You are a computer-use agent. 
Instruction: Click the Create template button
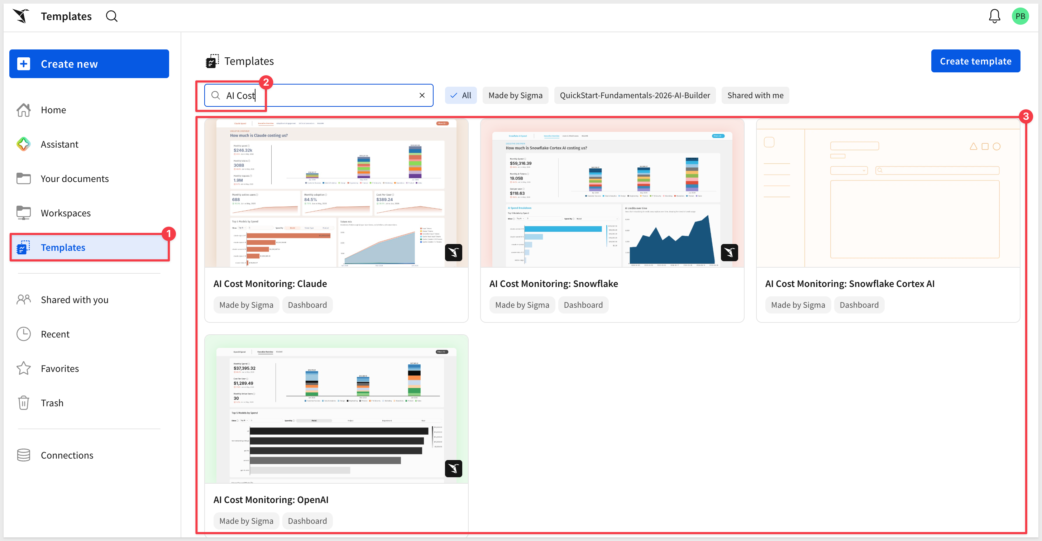tap(975, 61)
